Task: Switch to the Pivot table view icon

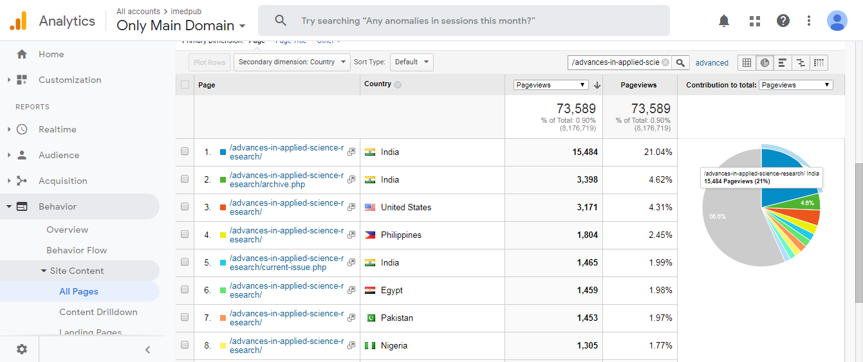Action: (x=819, y=62)
